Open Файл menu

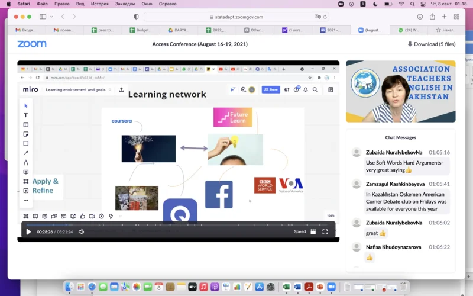pos(42,4)
